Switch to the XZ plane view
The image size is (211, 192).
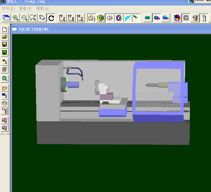[80, 18]
